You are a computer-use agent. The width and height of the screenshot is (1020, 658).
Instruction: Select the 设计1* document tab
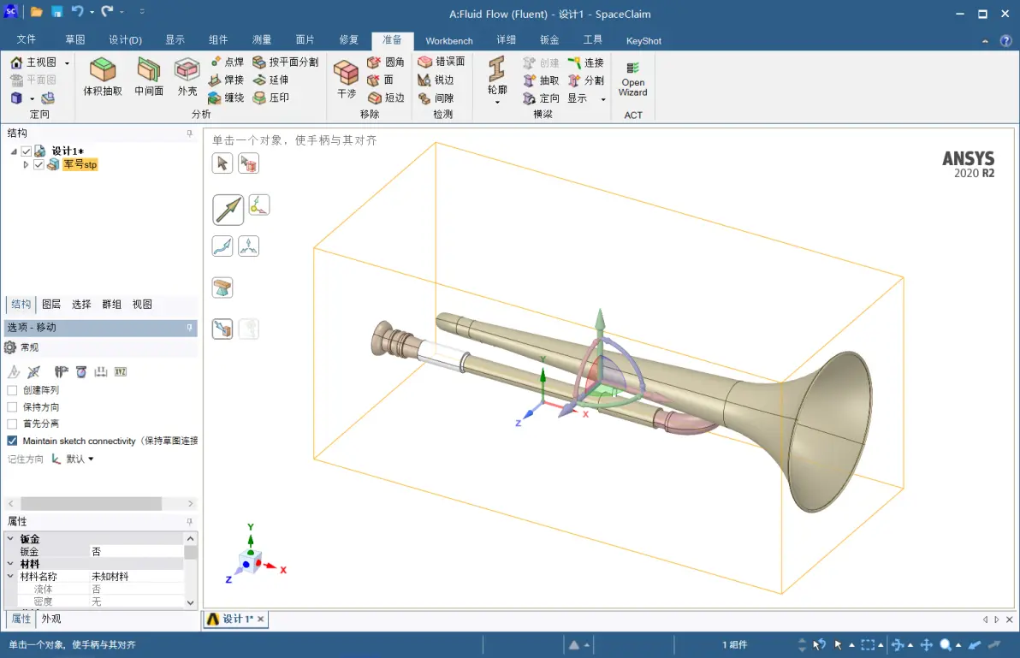point(237,619)
